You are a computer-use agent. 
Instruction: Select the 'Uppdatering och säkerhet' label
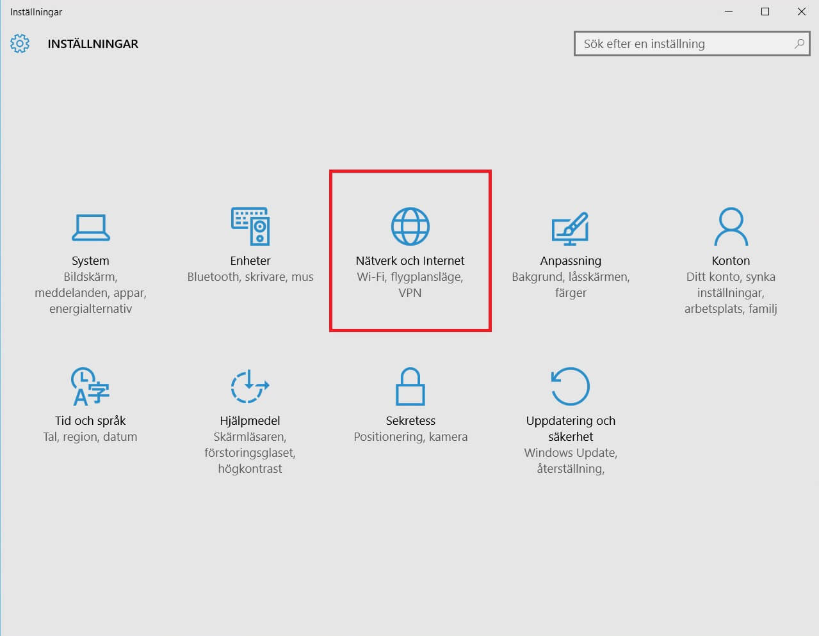pyautogui.click(x=571, y=429)
